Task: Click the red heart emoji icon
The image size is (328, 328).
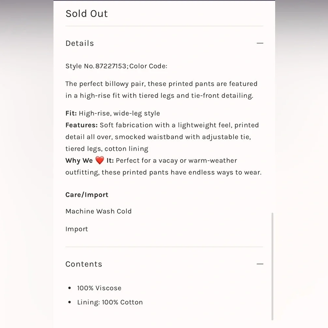Action: pos(100,160)
